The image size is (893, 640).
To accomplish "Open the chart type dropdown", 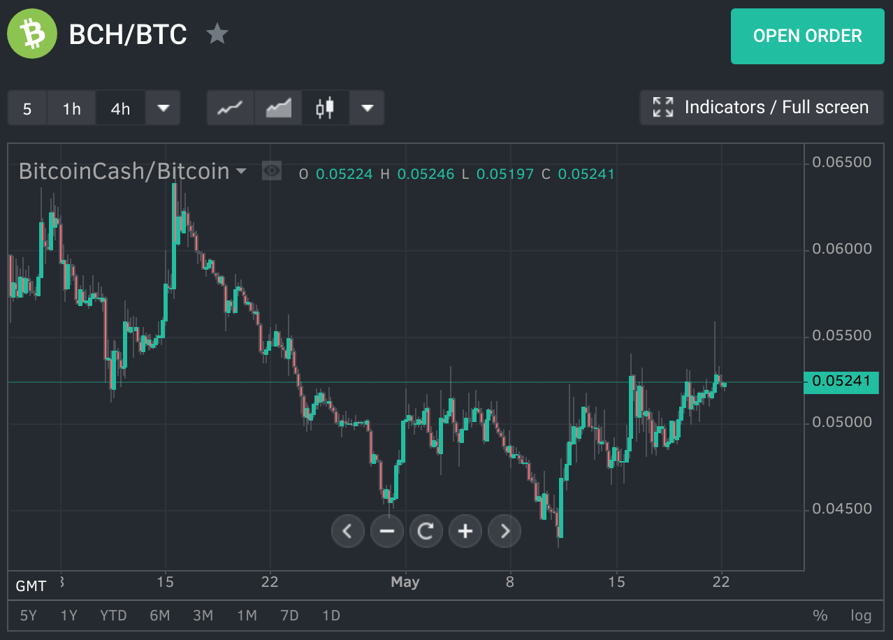I will (367, 108).
